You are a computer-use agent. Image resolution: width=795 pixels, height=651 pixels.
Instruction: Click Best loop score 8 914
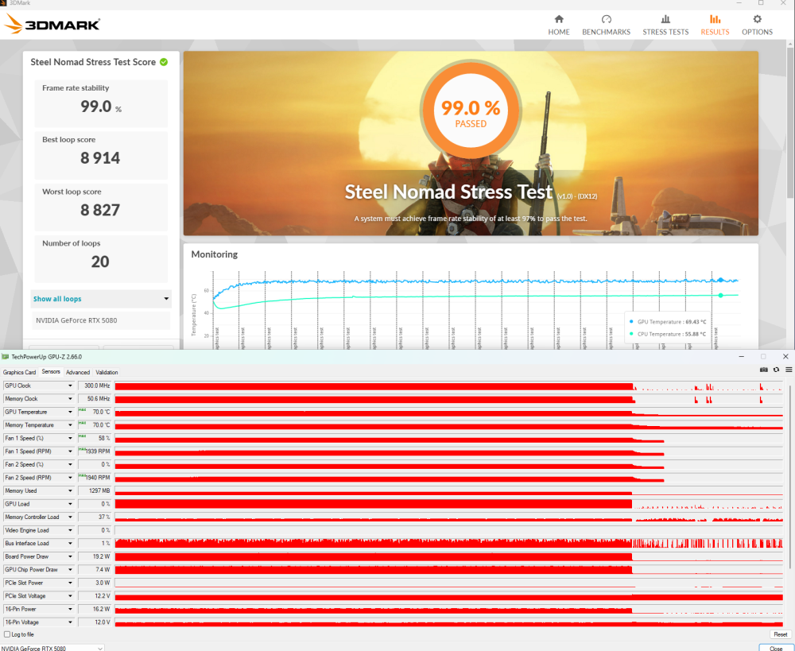click(100, 158)
